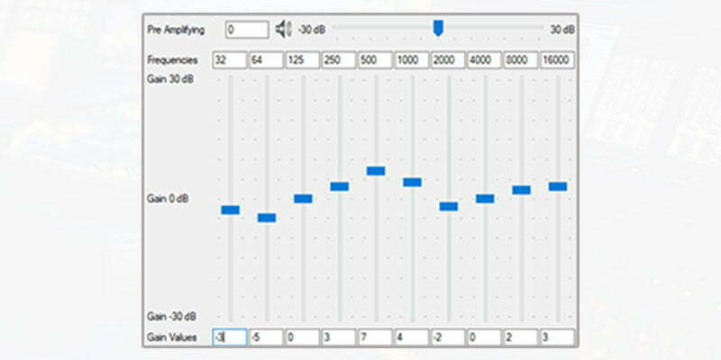This screenshot has width=721, height=360.
Task: Click the gain value field showing -2
Action: pyautogui.click(x=448, y=337)
